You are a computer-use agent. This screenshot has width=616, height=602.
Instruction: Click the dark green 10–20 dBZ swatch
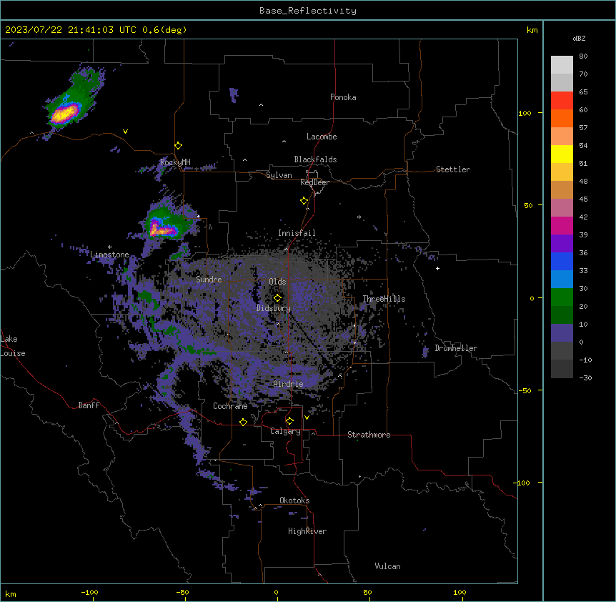click(x=562, y=315)
